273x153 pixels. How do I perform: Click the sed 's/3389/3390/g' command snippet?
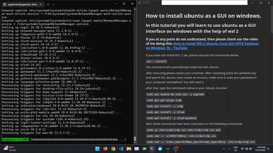pos(181,136)
